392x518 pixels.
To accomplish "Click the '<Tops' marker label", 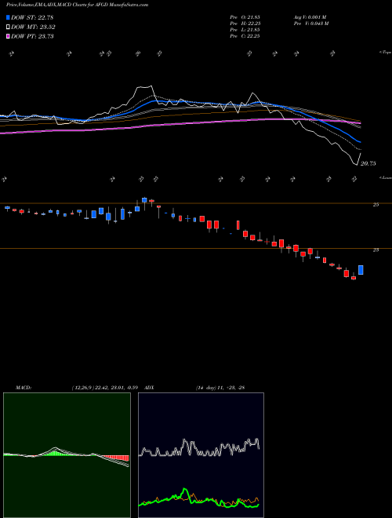I will 385,53.
